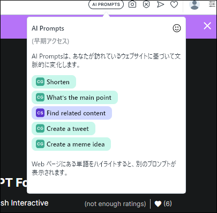Screen dimensions: 217x213
Task: Select Find related content prompt
Action: pyautogui.click(x=72, y=113)
